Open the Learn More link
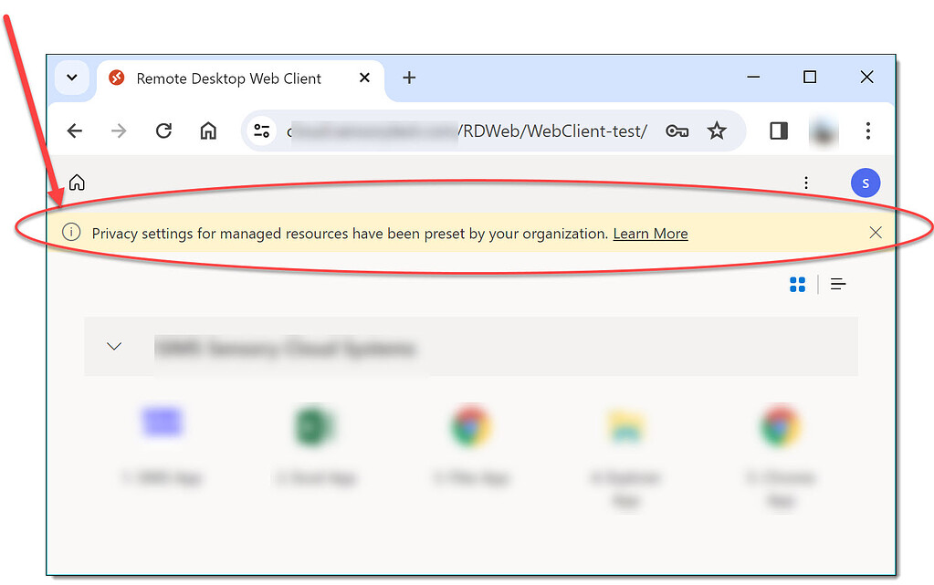The width and height of the screenshot is (934, 585). click(650, 233)
